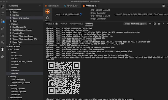Select the PlatformIO alien head icon

pyautogui.click(x=2, y=50)
